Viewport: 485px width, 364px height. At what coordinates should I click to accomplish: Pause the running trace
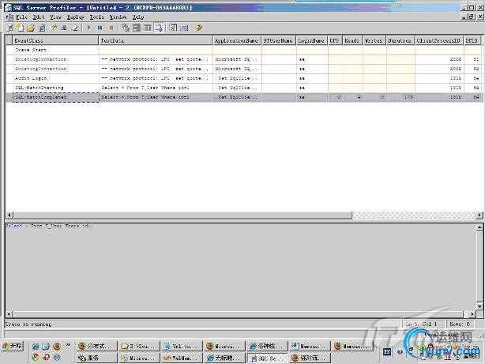pos(100,28)
